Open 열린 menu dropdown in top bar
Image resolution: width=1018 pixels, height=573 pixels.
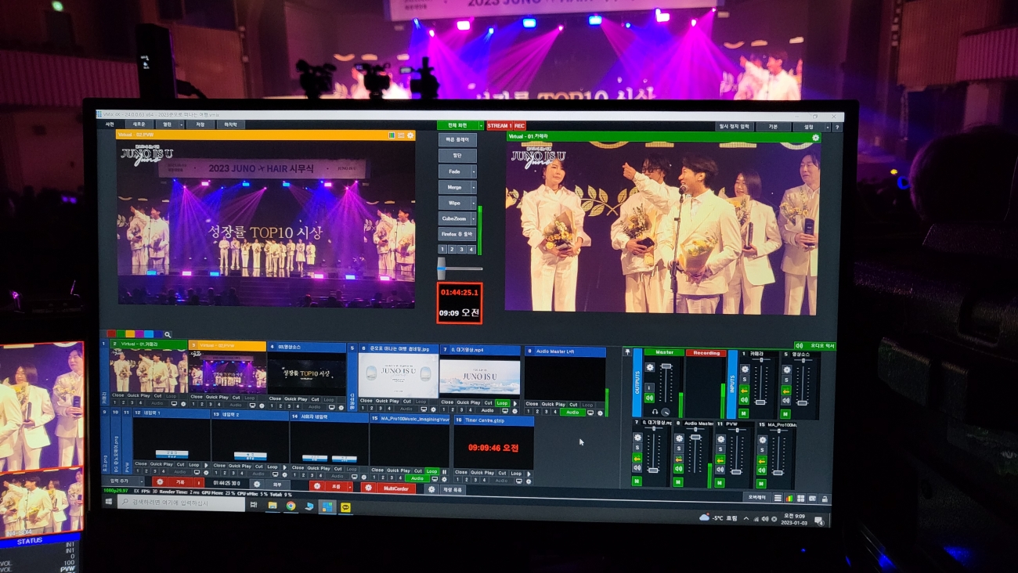pos(182,124)
